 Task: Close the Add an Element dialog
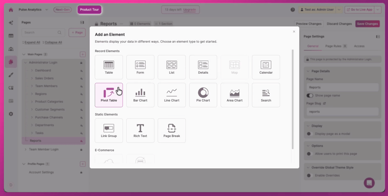coord(294,31)
